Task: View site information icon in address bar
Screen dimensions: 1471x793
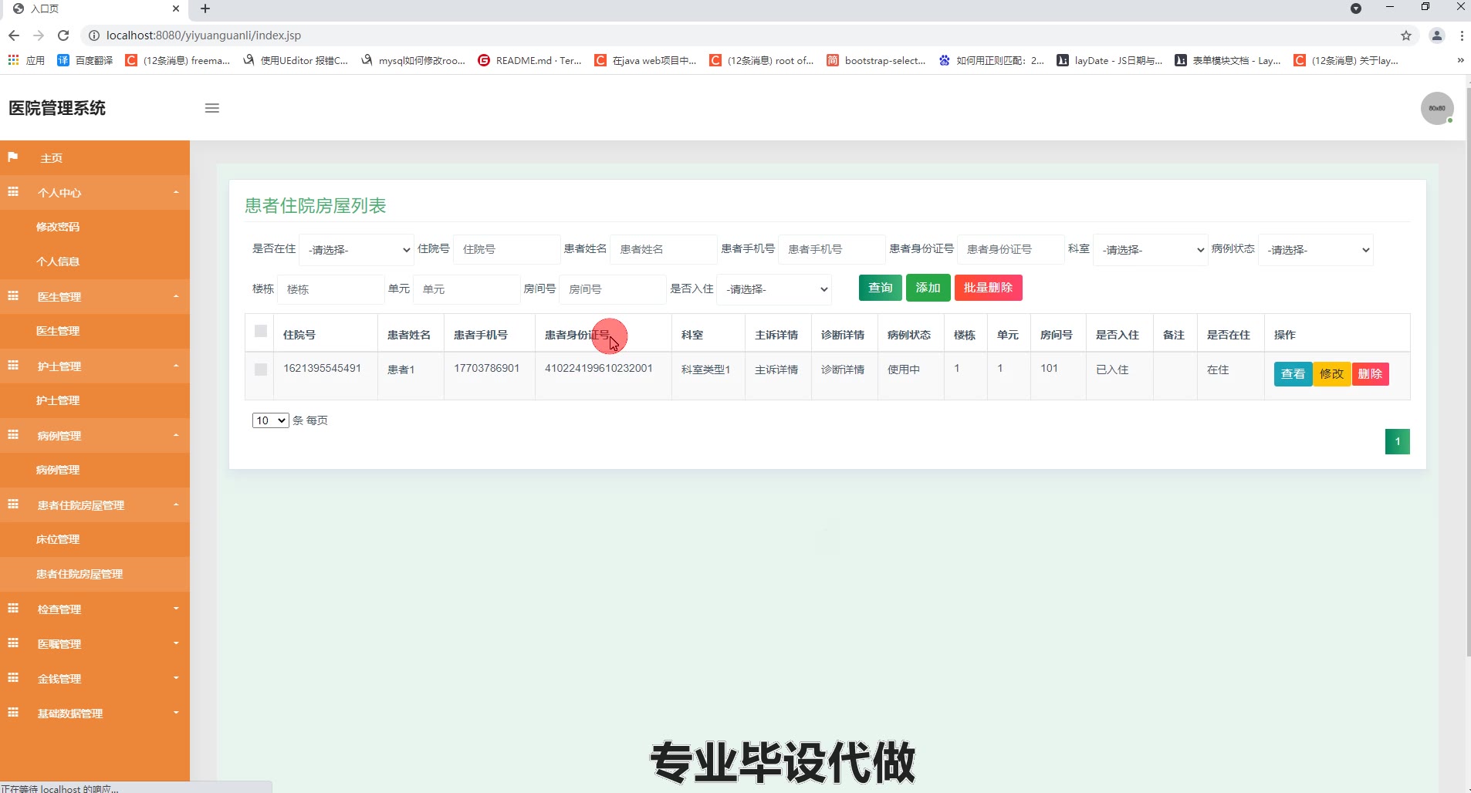Action: point(94,35)
